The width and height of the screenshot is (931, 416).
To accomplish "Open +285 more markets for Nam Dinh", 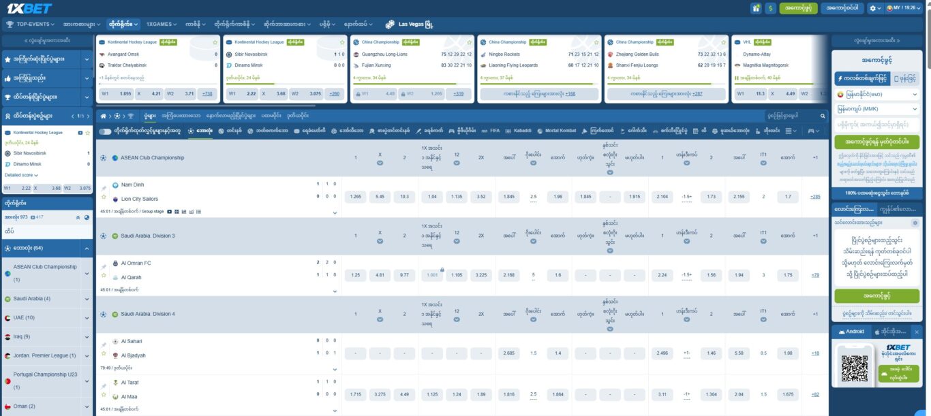I will (815, 197).
